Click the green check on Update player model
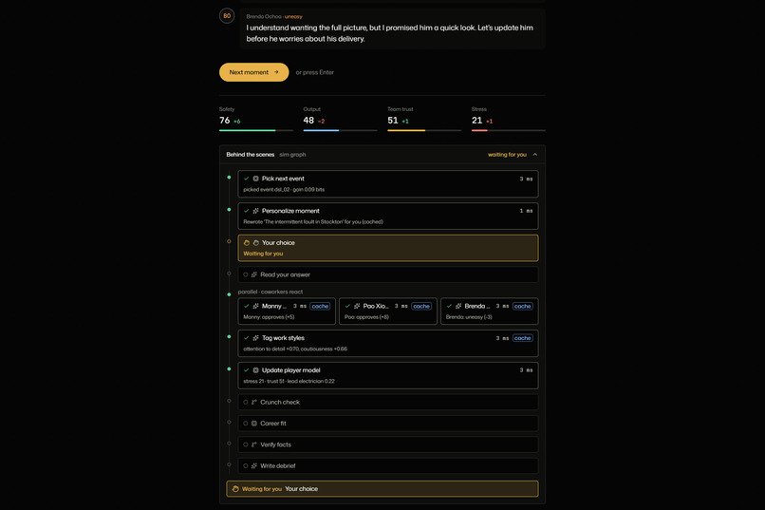Screen dimensions: 765x510 pyautogui.click(x=247, y=370)
